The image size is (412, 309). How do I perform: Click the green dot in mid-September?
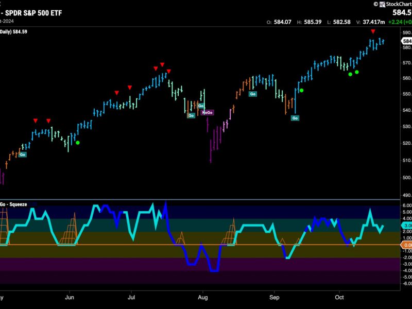[x=301, y=91]
